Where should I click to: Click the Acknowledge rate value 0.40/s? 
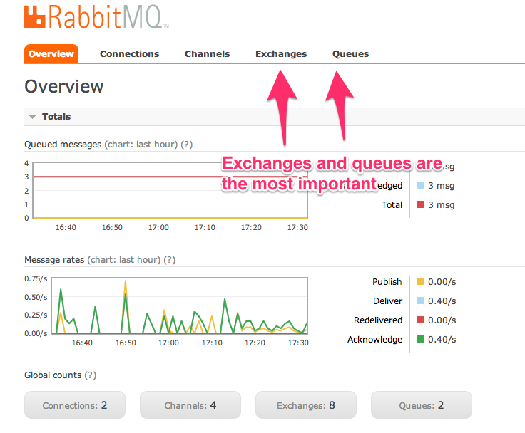[442, 340]
